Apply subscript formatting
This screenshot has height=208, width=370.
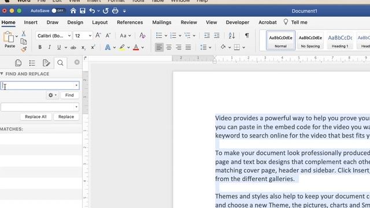tap(83, 47)
